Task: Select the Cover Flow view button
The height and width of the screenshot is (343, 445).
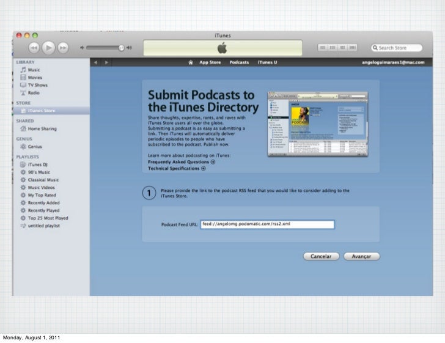Action: tap(353, 48)
